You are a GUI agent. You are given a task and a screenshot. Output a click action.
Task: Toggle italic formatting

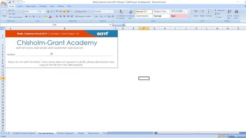(30, 16)
